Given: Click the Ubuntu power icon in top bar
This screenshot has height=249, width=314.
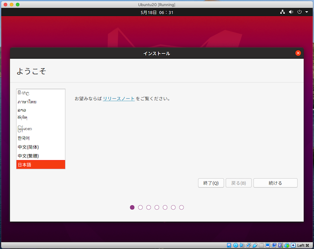Looking at the screenshot, I should point(299,12).
